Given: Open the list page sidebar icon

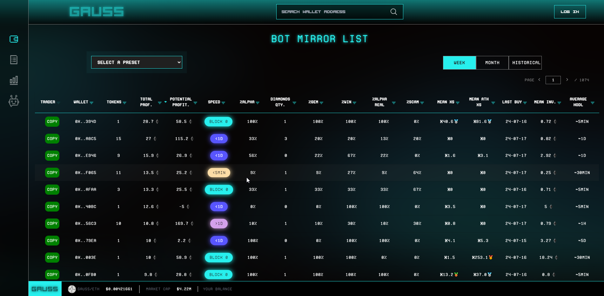Looking at the screenshot, I should tap(14, 60).
